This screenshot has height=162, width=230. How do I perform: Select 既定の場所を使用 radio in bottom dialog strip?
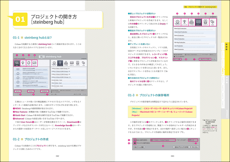(135, 140)
